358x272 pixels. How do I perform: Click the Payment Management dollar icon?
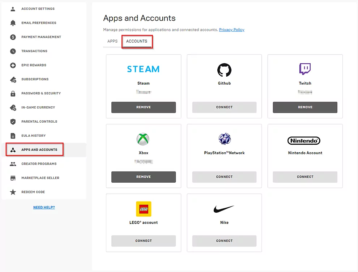[x=13, y=37]
